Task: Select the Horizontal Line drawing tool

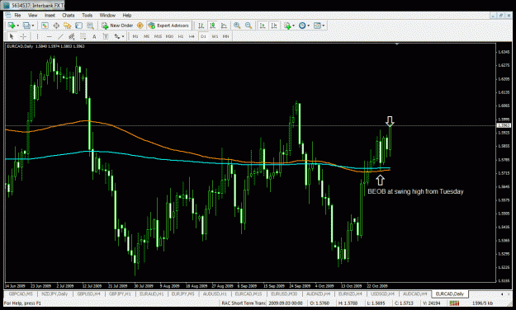Action: point(49,36)
